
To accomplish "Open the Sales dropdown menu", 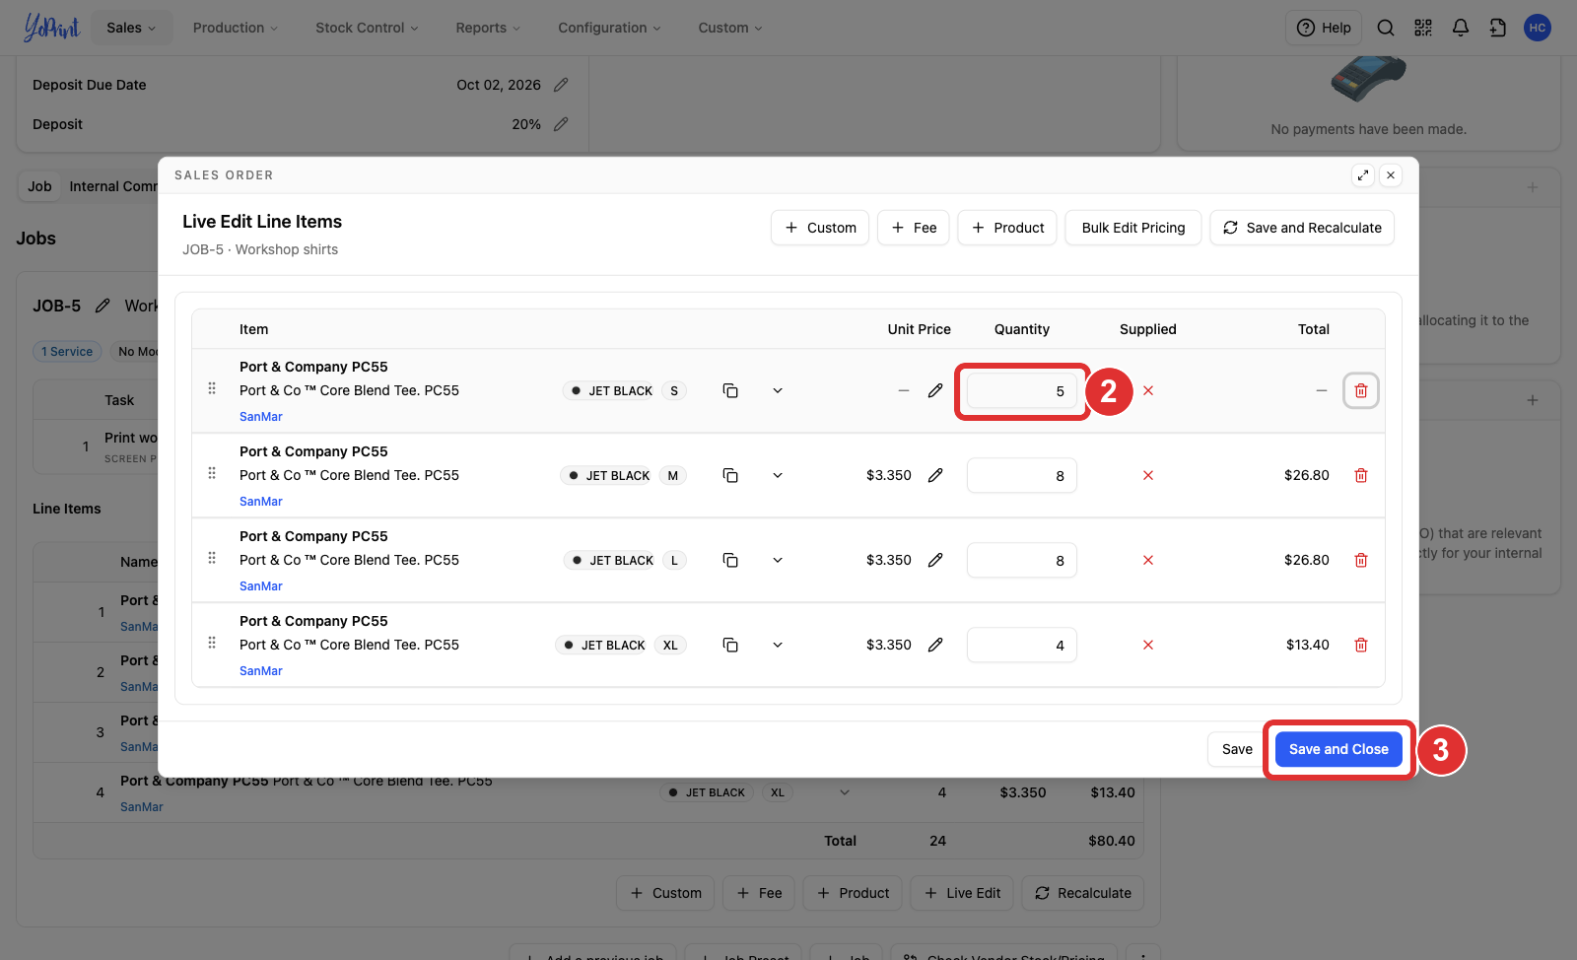I will pyautogui.click(x=131, y=28).
